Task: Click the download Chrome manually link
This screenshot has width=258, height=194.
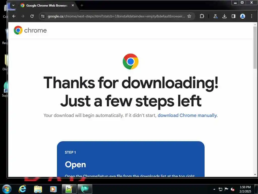Action: pyautogui.click(x=187, y=115)
